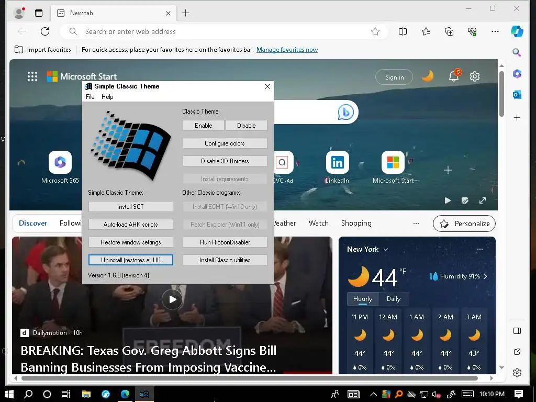Screen dimensions: 536x402
Task: Click the sidebar search magnifier icon
Action: point(517,53)
